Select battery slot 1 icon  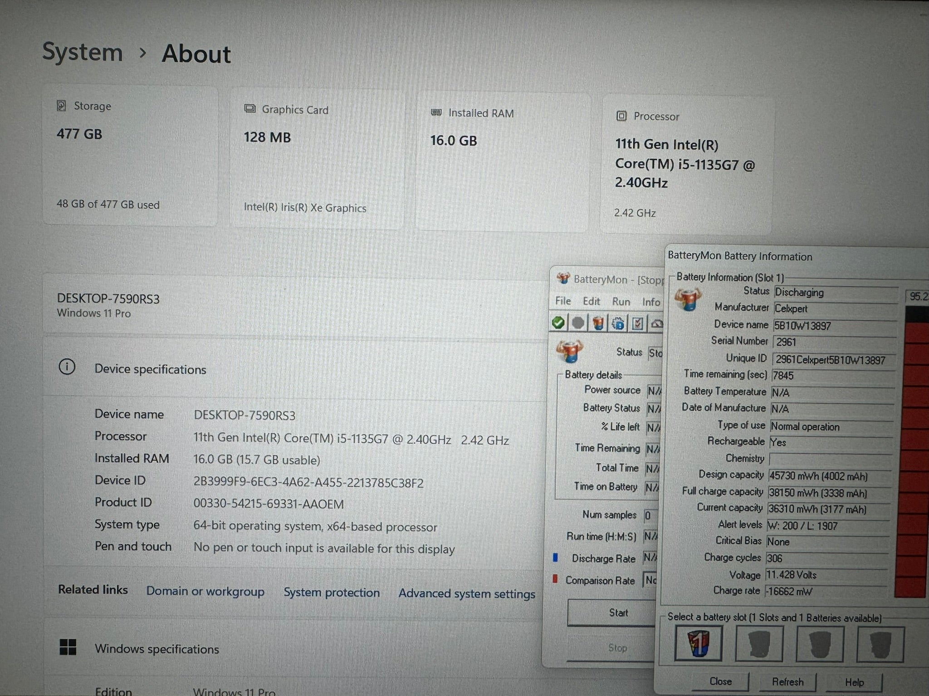(x=698, y=643)
